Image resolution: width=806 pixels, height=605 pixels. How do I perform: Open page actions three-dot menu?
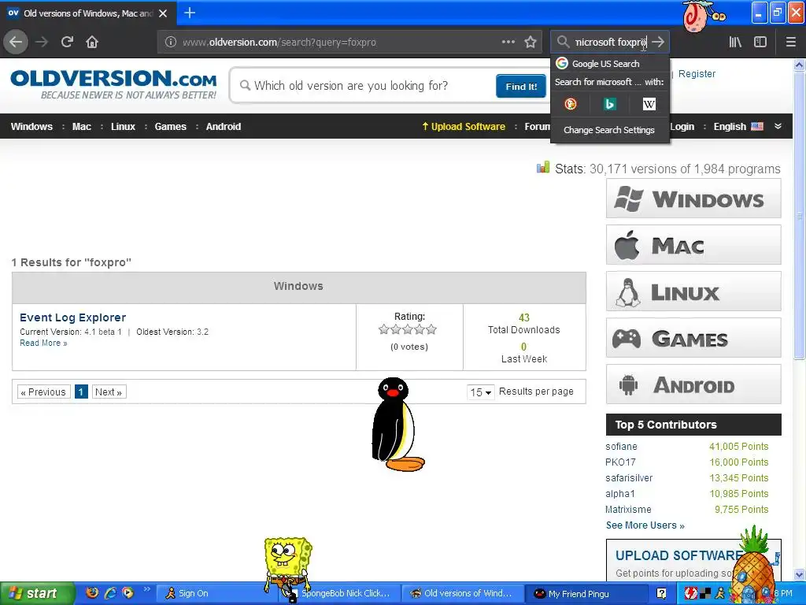pyautogui.click(x=508, y=42)
